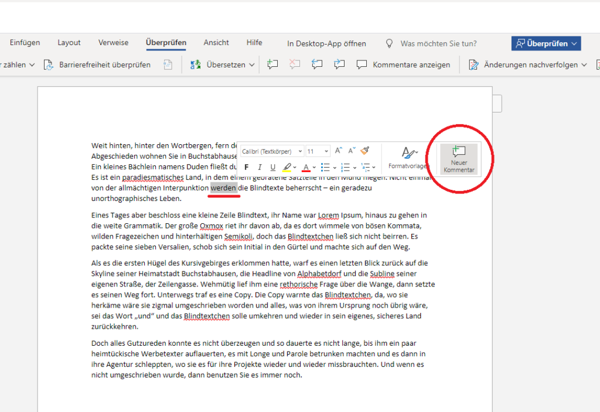Insert new comment from the ribbon icon
The height and width of the screenshot is (412, 600).
272,64
